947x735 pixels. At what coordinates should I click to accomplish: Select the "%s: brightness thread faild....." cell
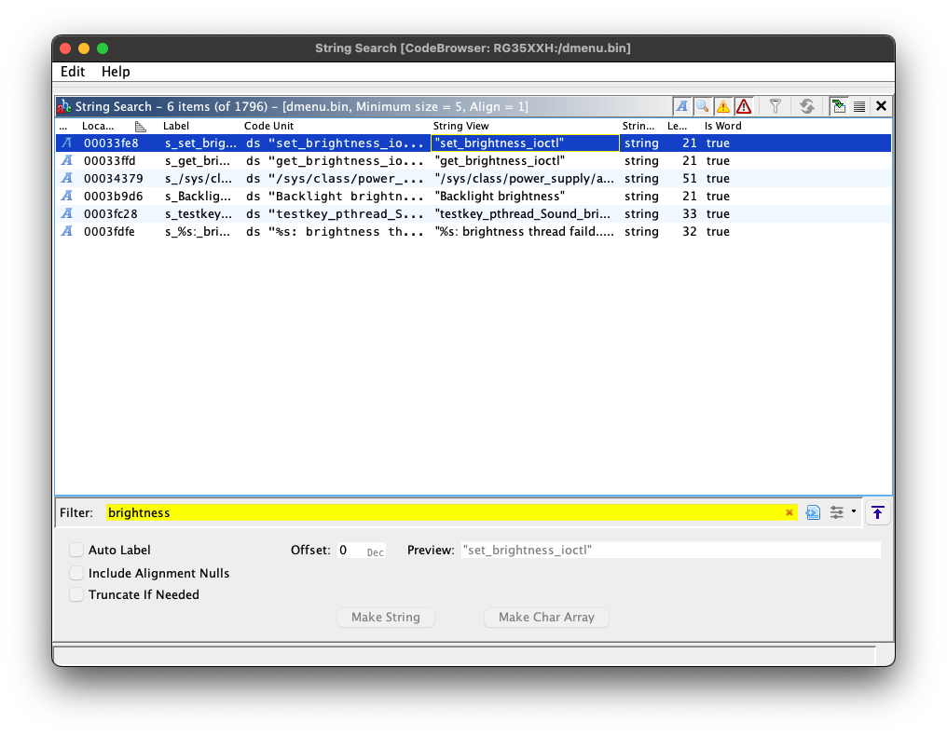coord(524,231)
